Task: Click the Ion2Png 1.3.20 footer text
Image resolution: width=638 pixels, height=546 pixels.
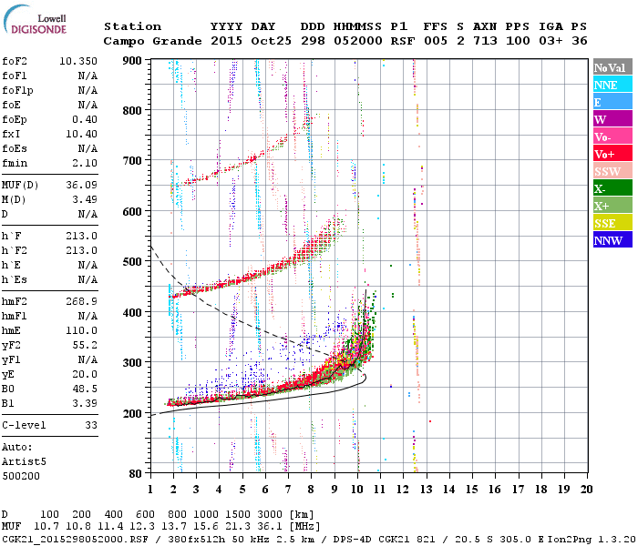Action: [x=592, y=540]
